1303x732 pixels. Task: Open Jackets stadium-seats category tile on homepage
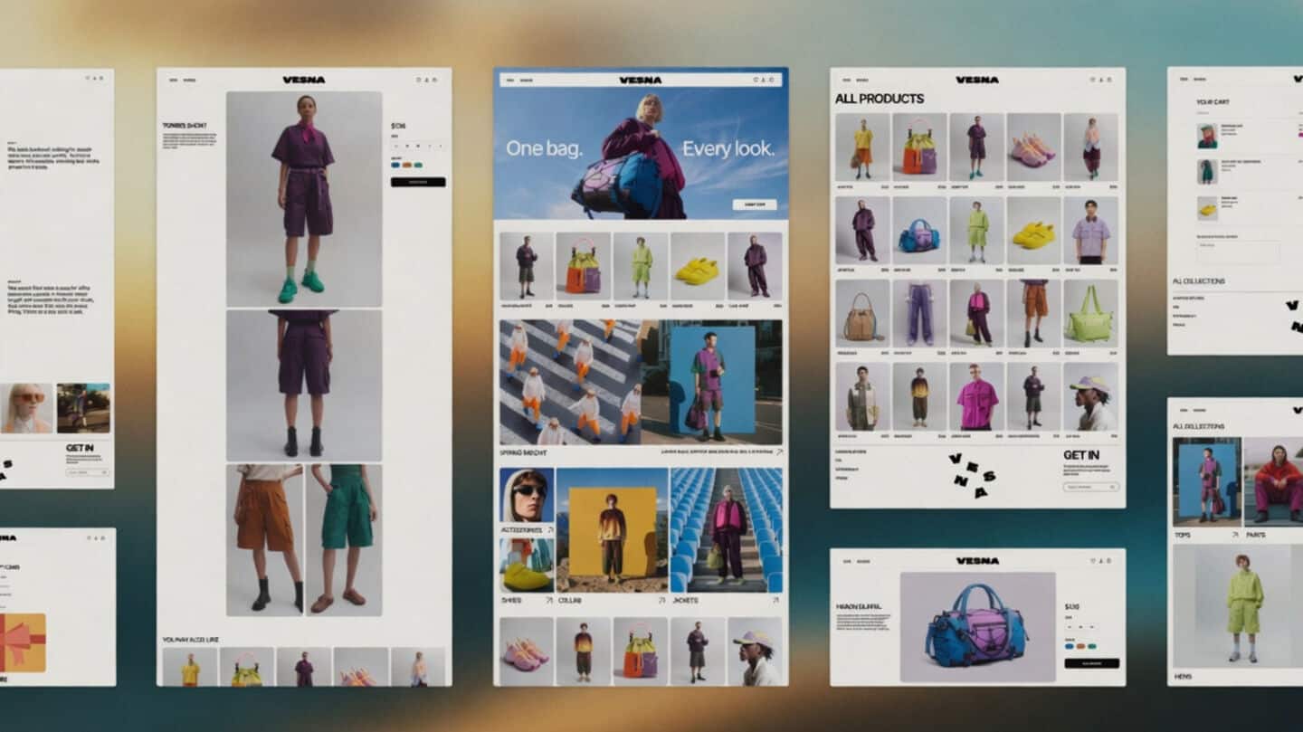pyautogui.click(x=727, y=529)
